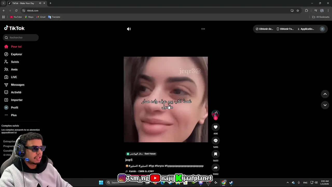Bookmark this page with the star
Image resolution: width=332 pixels, height=187 pixels.
pos(298,11)
